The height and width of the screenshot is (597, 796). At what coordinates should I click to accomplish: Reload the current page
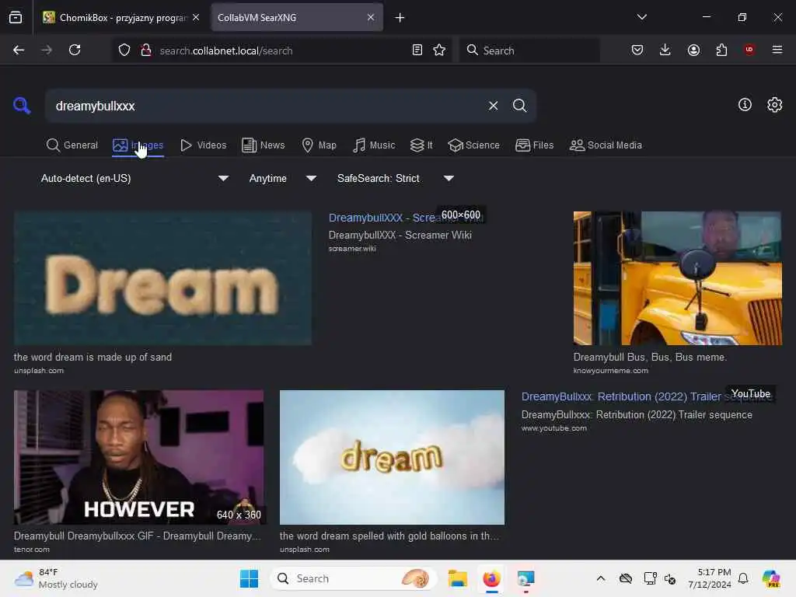click(75, 50)
